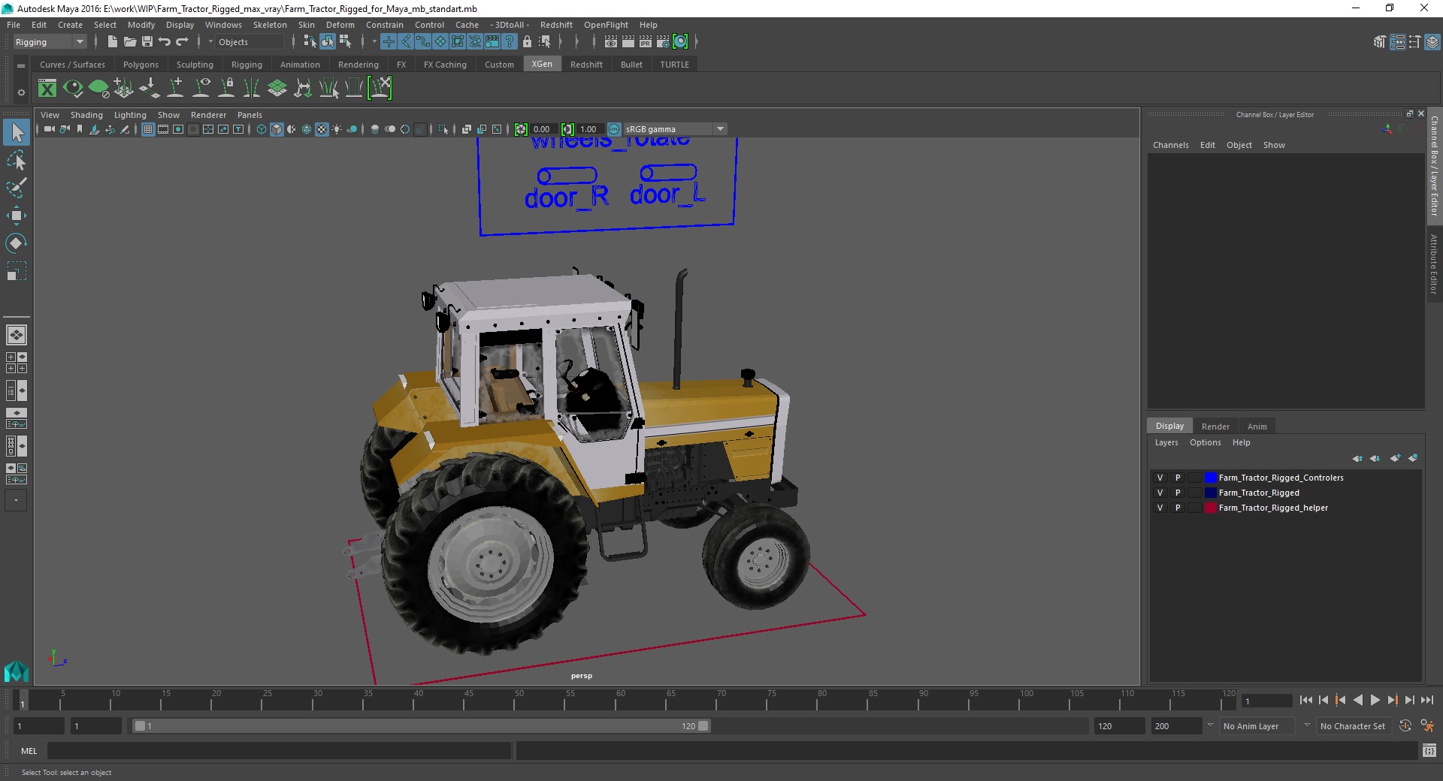Screen dimensions: 1443x781
Task: Switch to the Render layer tab
Action: [x=1215, y=427]
